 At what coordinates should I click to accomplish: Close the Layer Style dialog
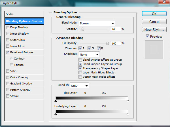click(164, 2)
